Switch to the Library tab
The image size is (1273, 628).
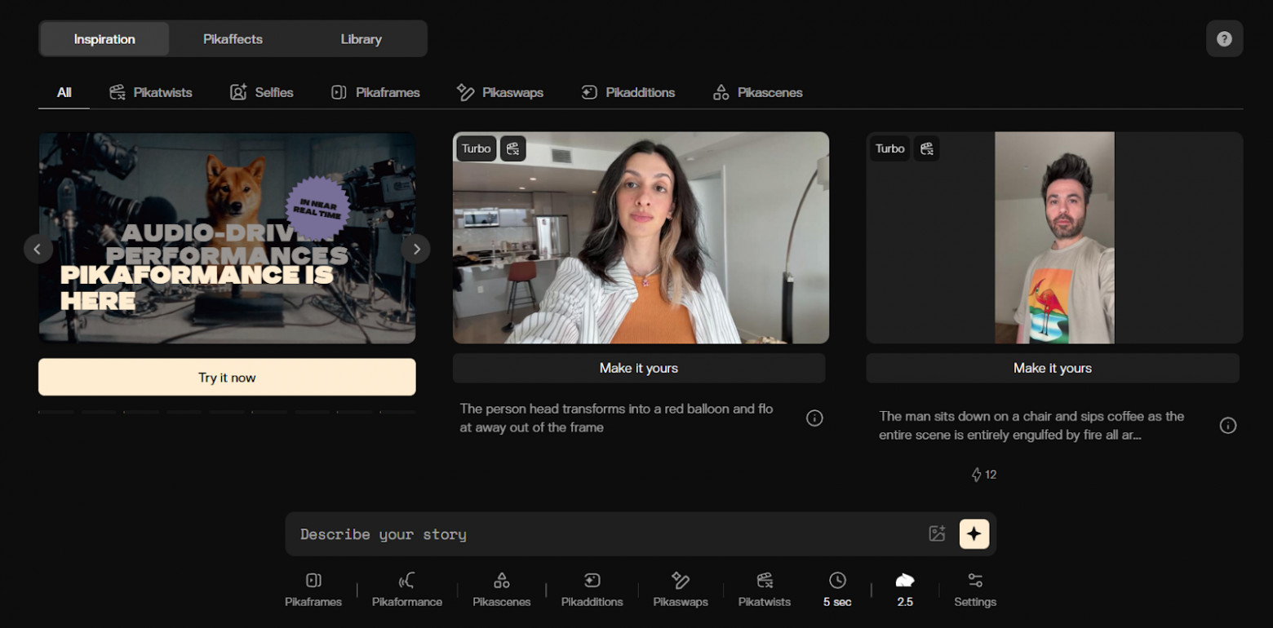pos(361,39)
